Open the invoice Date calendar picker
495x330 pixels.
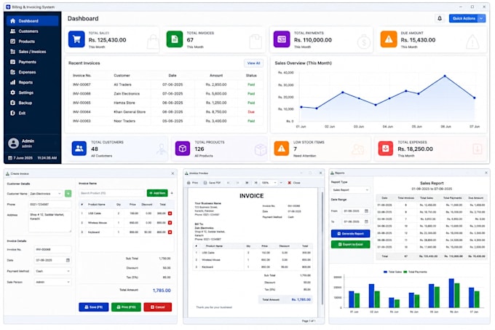tap(68, 260)
